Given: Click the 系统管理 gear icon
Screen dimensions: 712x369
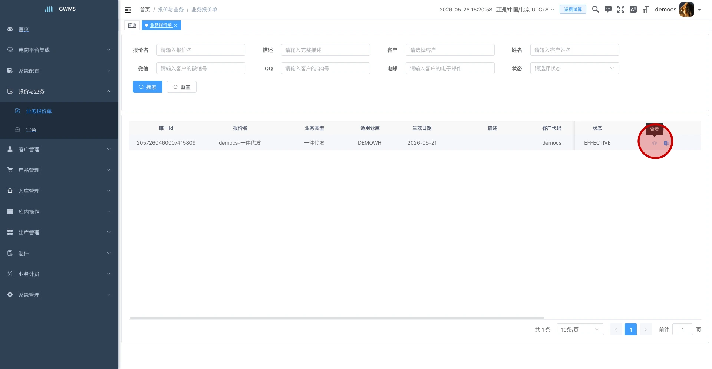Looking at the screenshot, I should [x=10, y=294].
